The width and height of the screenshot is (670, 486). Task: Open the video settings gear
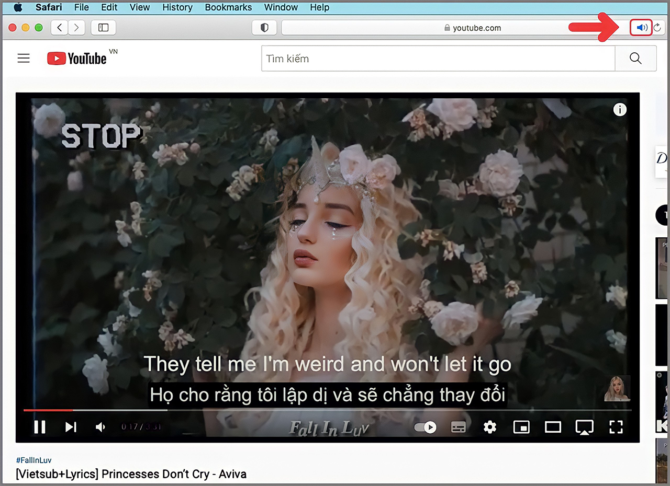click(x=490, y=427)
